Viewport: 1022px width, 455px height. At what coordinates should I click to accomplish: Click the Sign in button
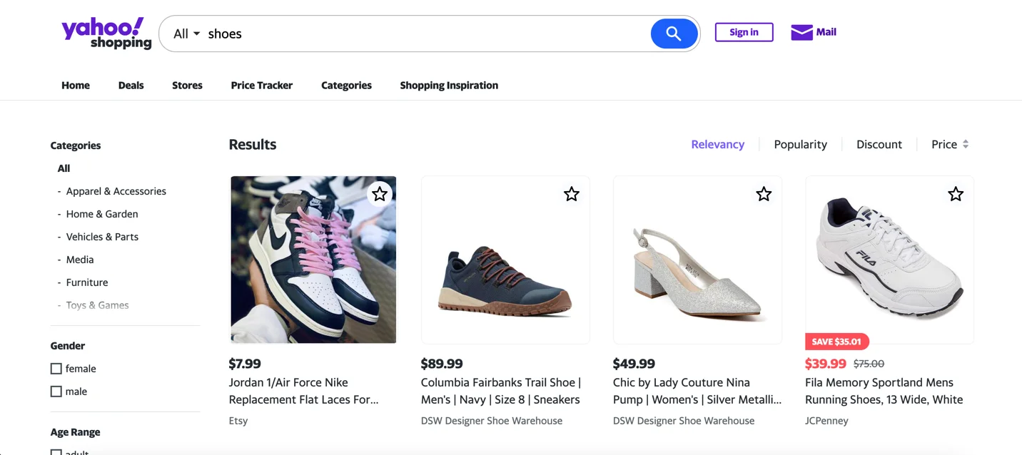(x=744, y=32)
